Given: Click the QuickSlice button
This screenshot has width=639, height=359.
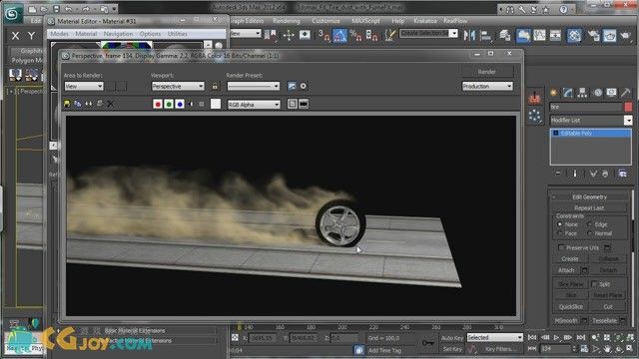Looking at the screenshot, I should click(571, 306).
